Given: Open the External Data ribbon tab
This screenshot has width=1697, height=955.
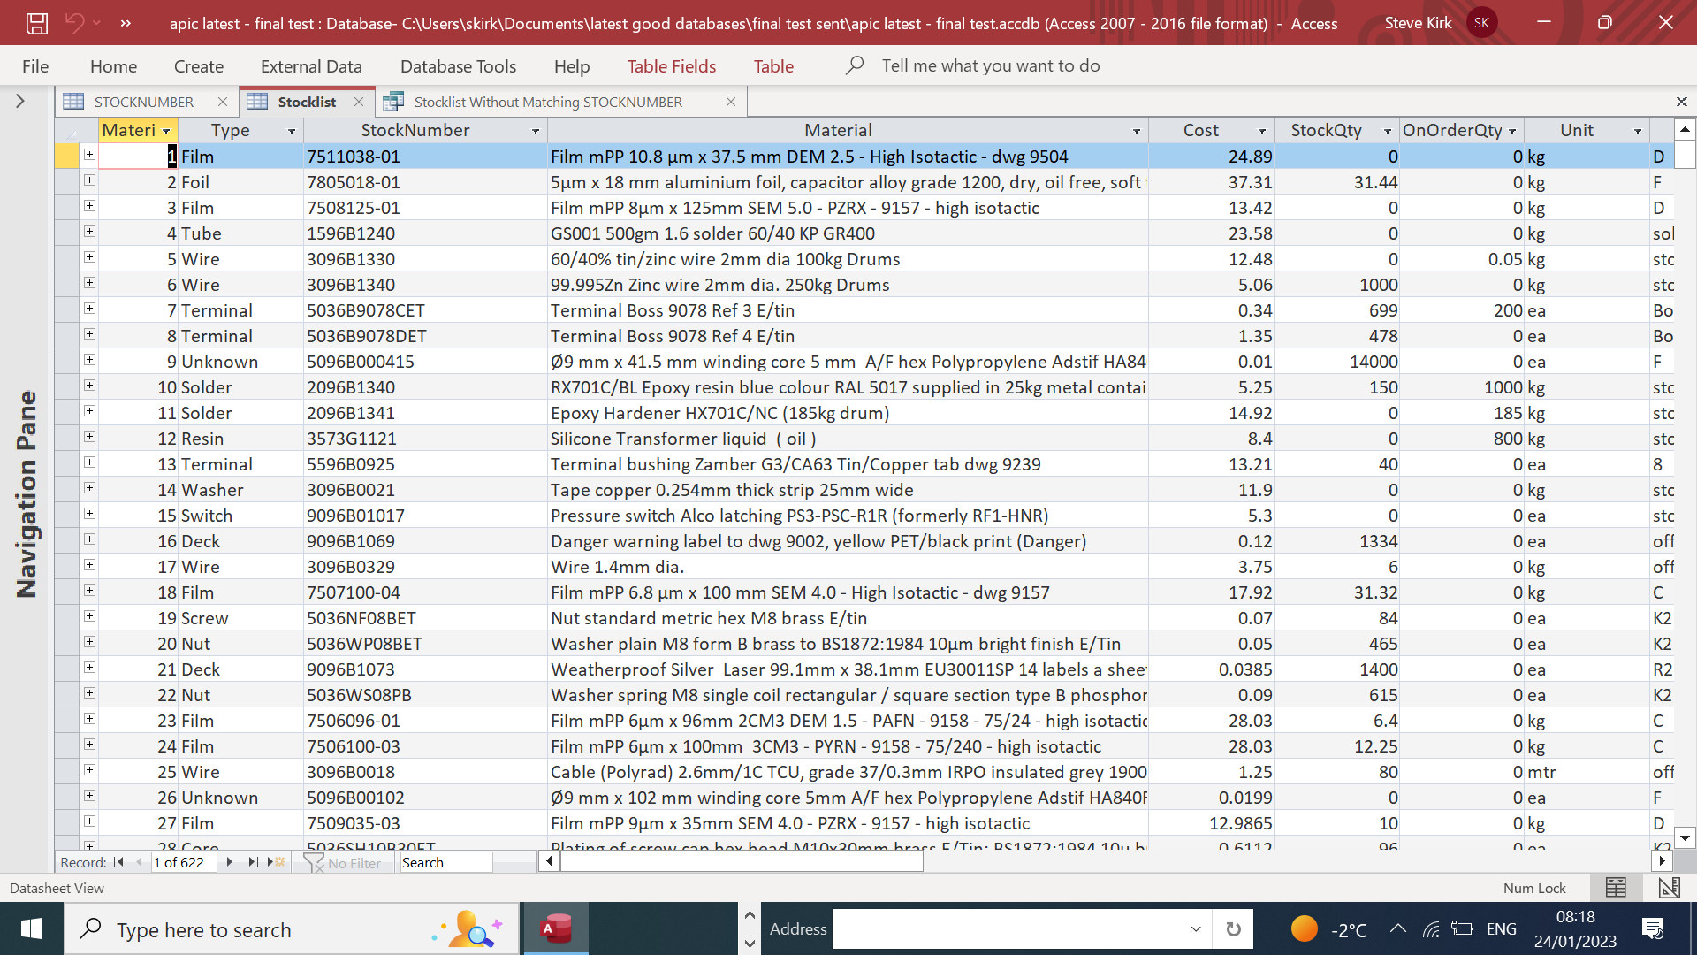Looking at the screenshot, I should (x=311, y=66).
